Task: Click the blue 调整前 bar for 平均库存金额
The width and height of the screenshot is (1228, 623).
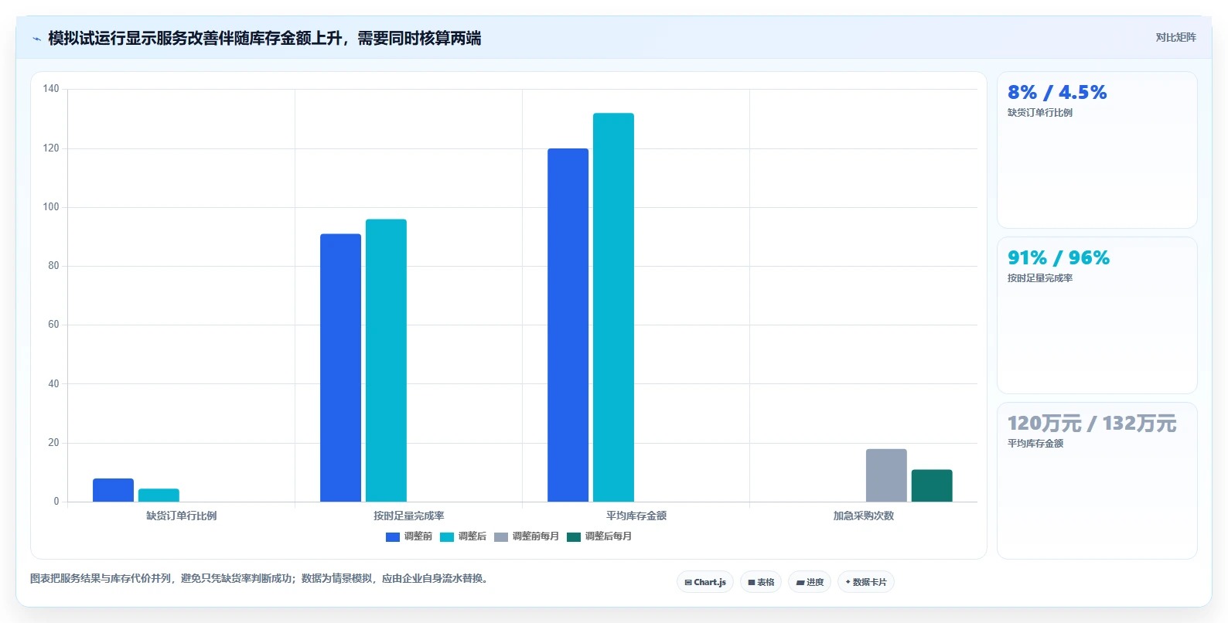Action: coord(568,325)
